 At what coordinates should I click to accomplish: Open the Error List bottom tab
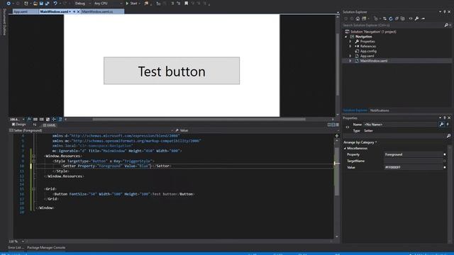pos(16,248)
